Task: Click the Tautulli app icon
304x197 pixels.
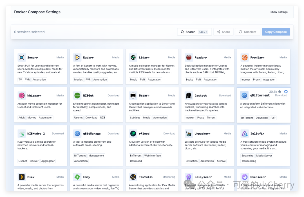Action: (x=133, y=177)
